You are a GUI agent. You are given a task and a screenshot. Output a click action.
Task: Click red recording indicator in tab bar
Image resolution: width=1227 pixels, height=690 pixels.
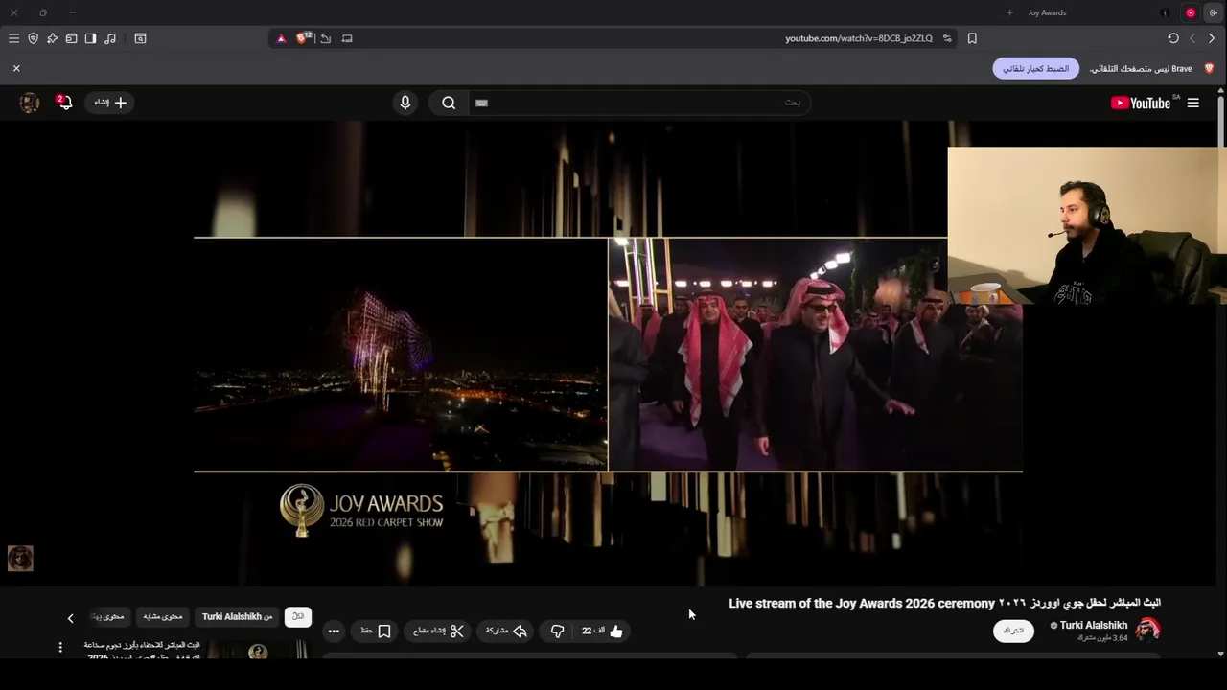click(x=1191, y=12)
